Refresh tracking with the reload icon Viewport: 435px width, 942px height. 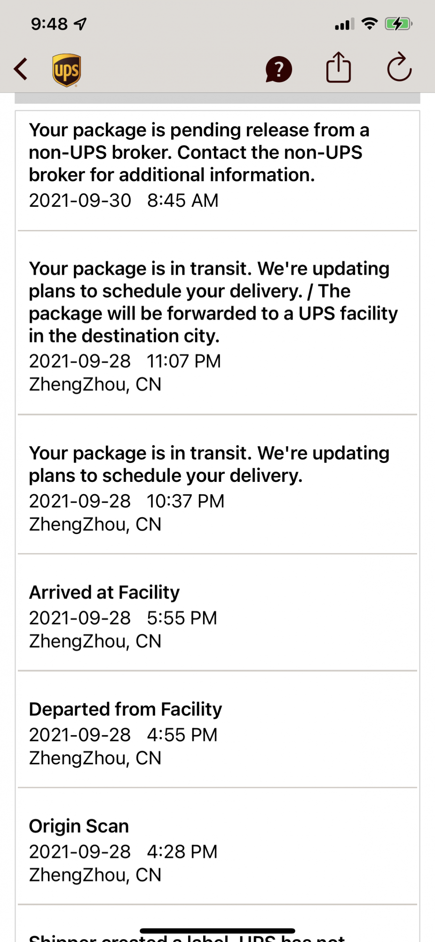point(399,68)
